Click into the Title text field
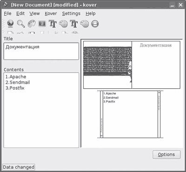The height and width of the screenshot is (172, 186). click(41, 51)
